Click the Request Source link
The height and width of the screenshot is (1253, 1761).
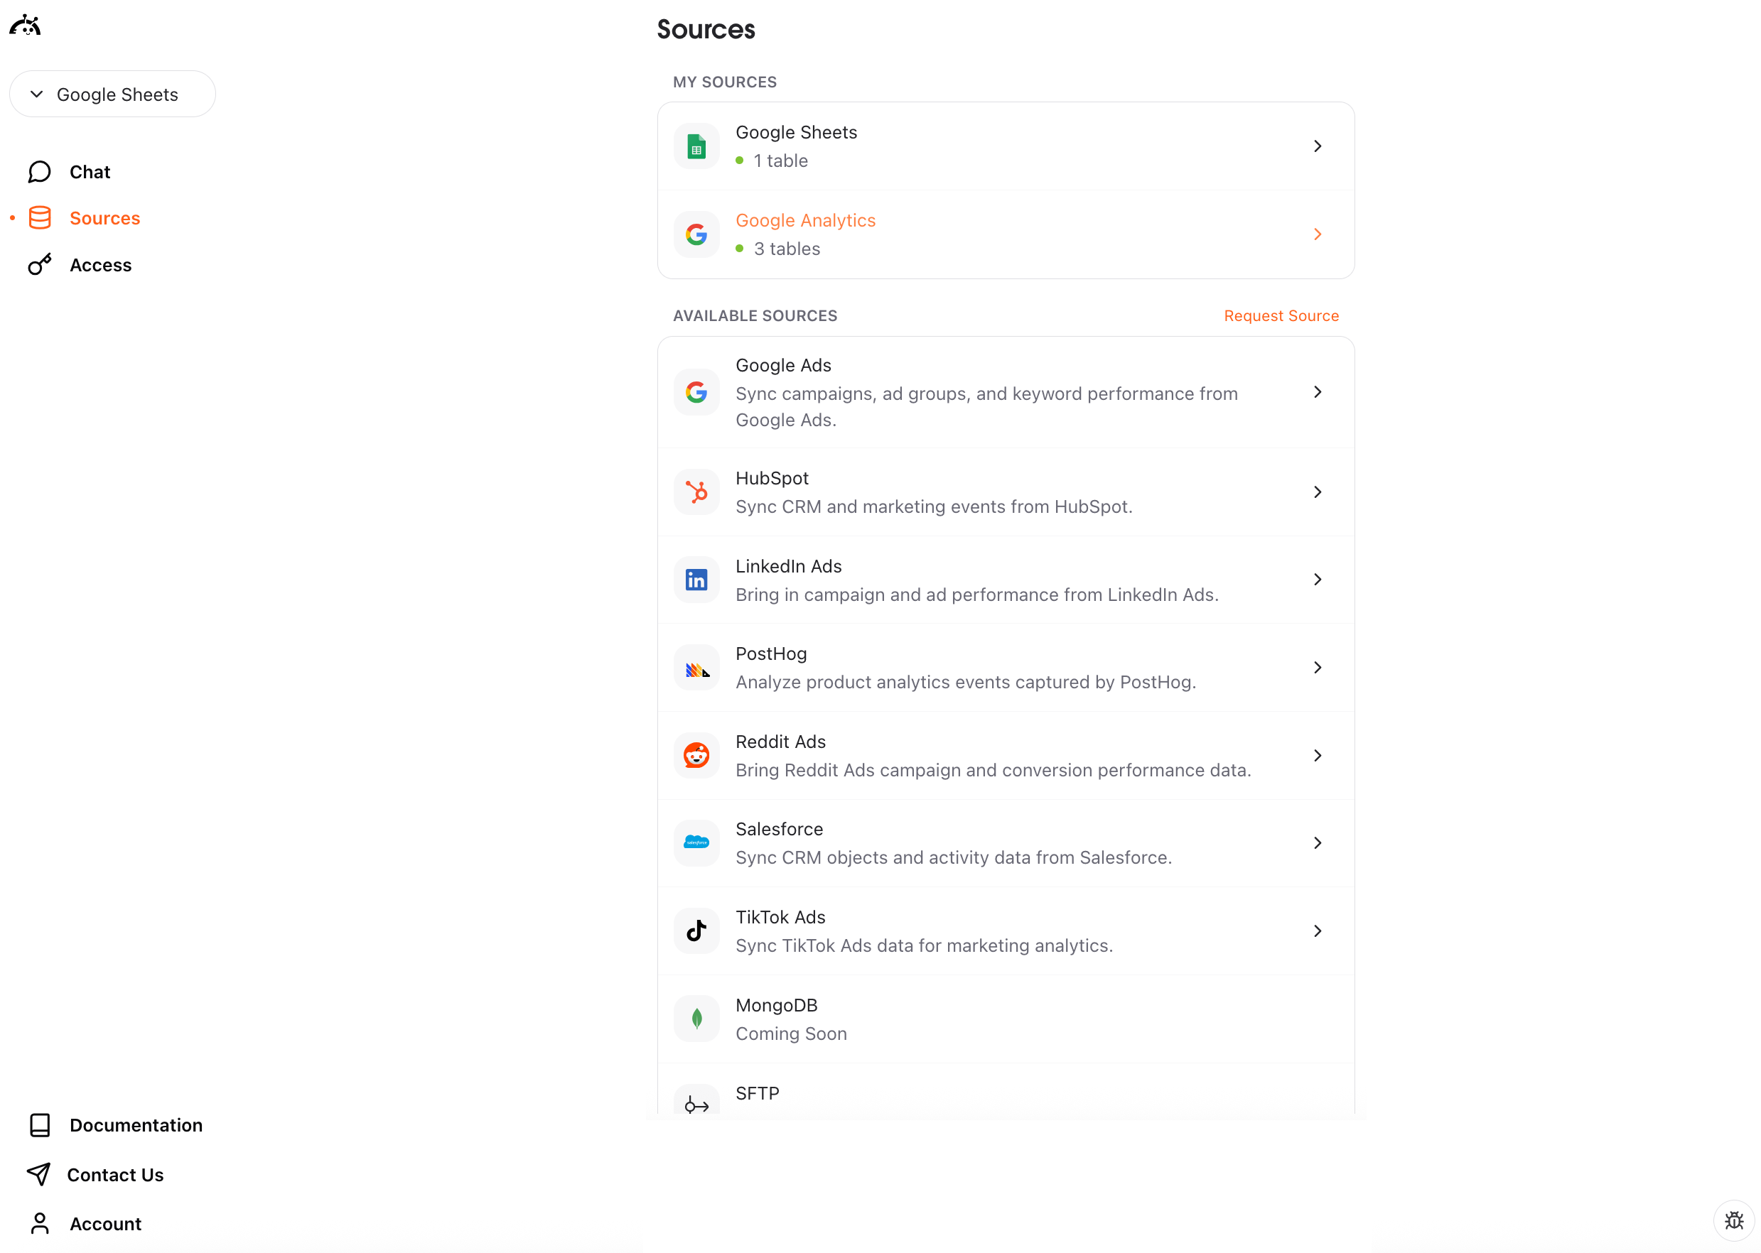click(1281, 315)
